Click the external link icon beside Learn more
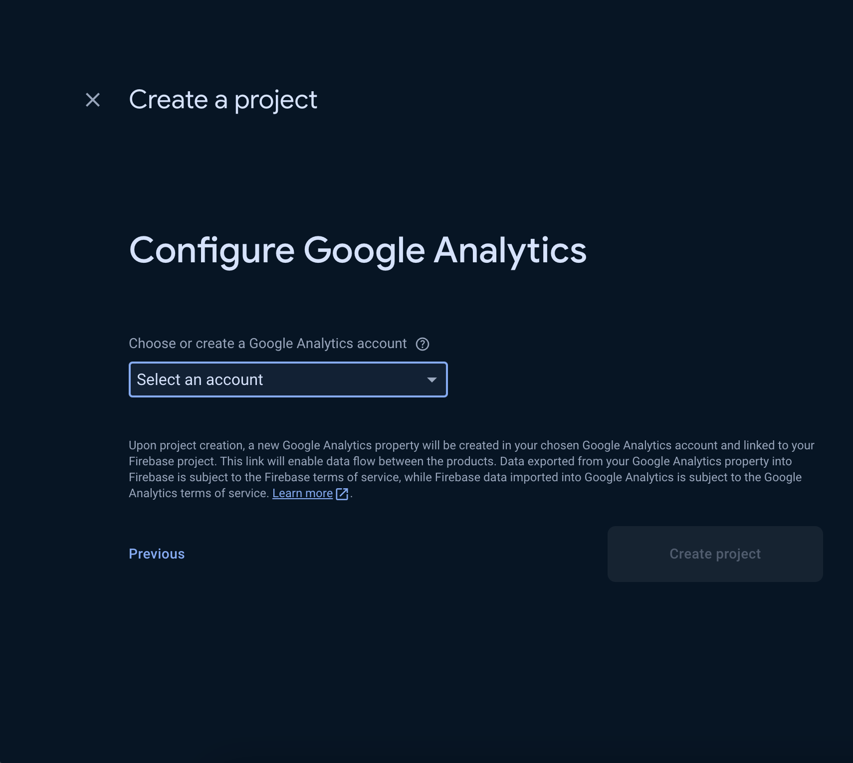 342,494
